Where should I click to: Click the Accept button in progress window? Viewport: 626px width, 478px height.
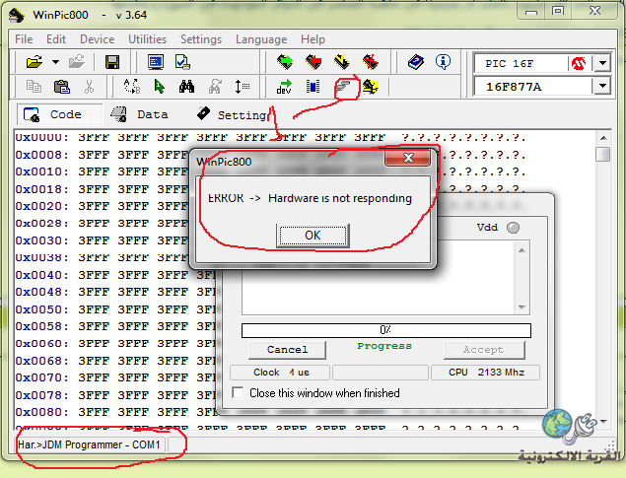(484, 350)
